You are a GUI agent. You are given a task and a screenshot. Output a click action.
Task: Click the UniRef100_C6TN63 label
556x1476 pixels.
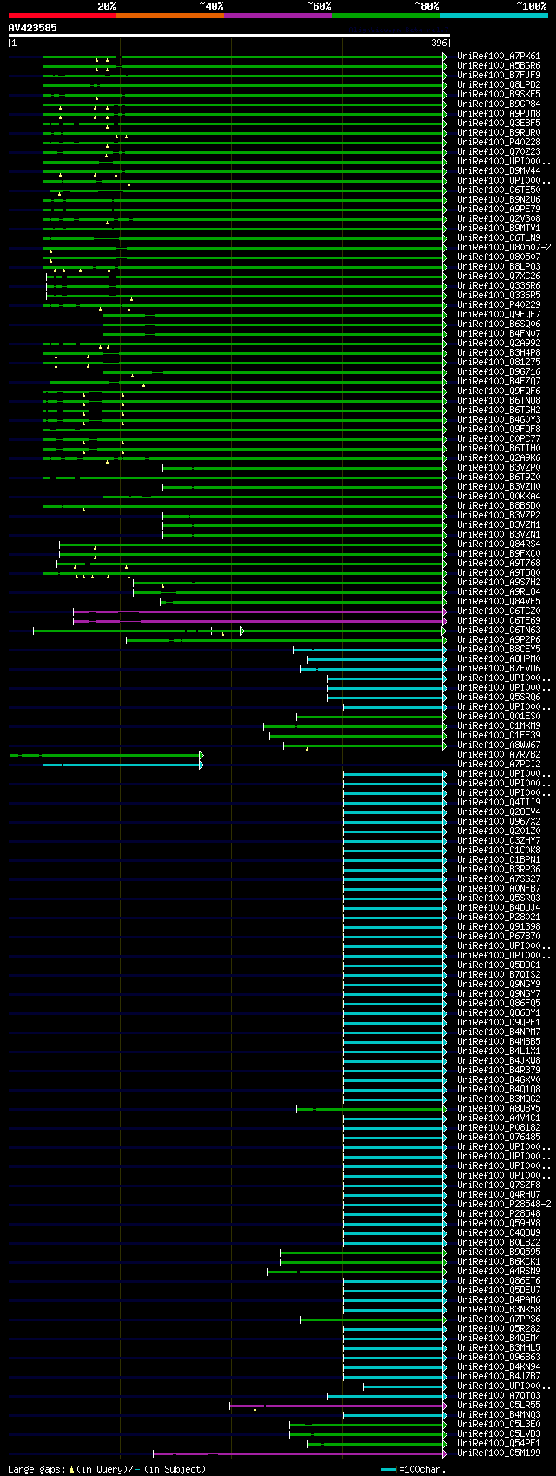(499, 631)
